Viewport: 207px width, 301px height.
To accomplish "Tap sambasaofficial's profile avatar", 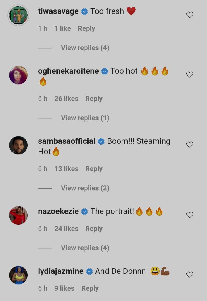I will 18,145.
